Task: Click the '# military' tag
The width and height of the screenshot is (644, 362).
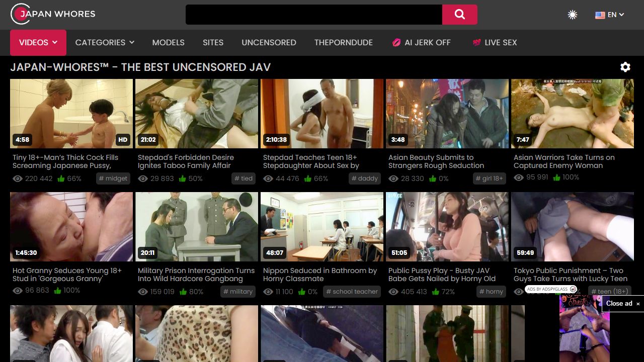Action: pos(238,292)
